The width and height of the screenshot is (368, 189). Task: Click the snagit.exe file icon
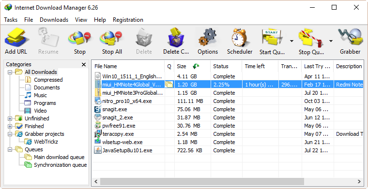[98, 109]
